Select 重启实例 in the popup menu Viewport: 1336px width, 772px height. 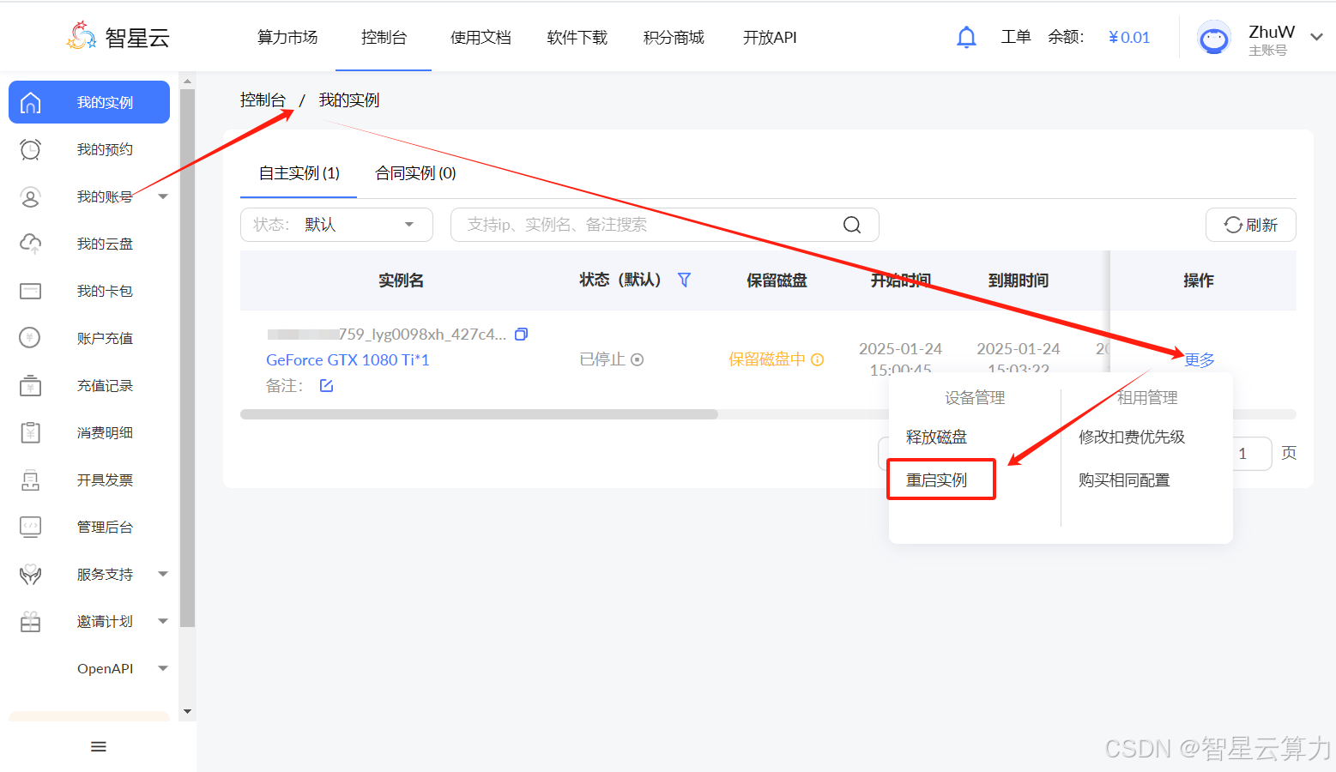(936, 479)
